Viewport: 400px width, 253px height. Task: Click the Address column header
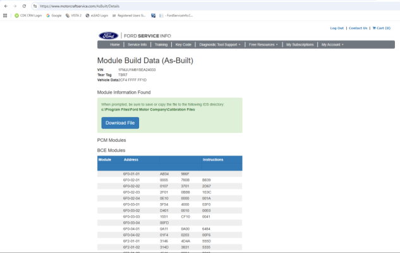pos(131,159)
